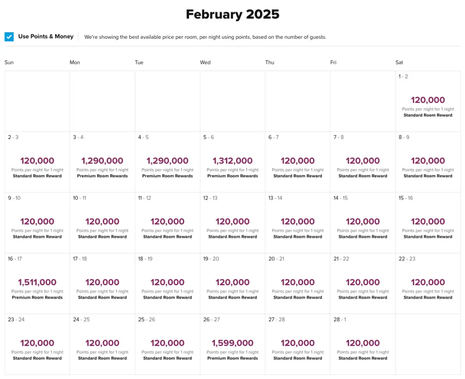The width and height of the screenshot is (465, 379).
Task: Choose the Feb 10 - 11 Monday date
Action: click(102, 223)
